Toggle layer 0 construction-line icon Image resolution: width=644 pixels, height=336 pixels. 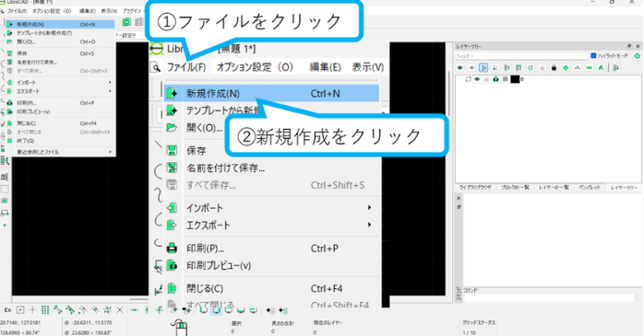506,79
